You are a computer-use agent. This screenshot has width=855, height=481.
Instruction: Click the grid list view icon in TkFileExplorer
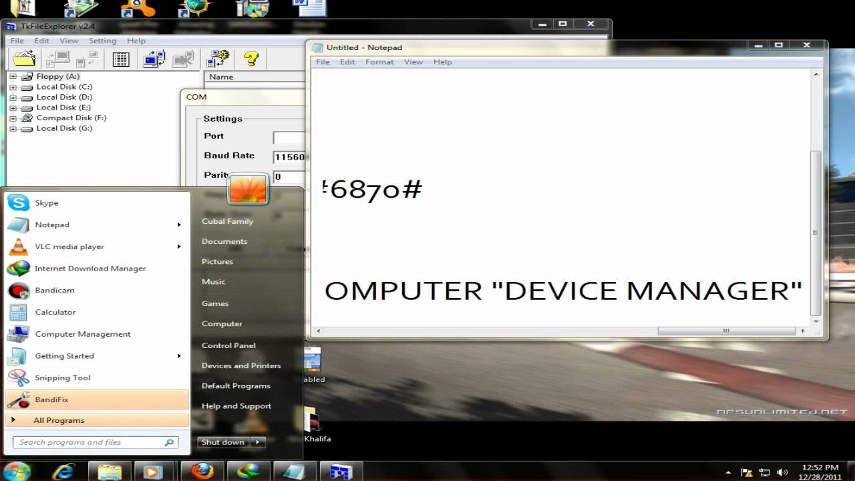(x=121, y=59)
